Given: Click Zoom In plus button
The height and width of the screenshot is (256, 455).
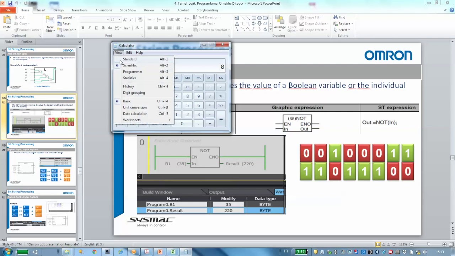Looking at the screenshot, I should (444, 244).
